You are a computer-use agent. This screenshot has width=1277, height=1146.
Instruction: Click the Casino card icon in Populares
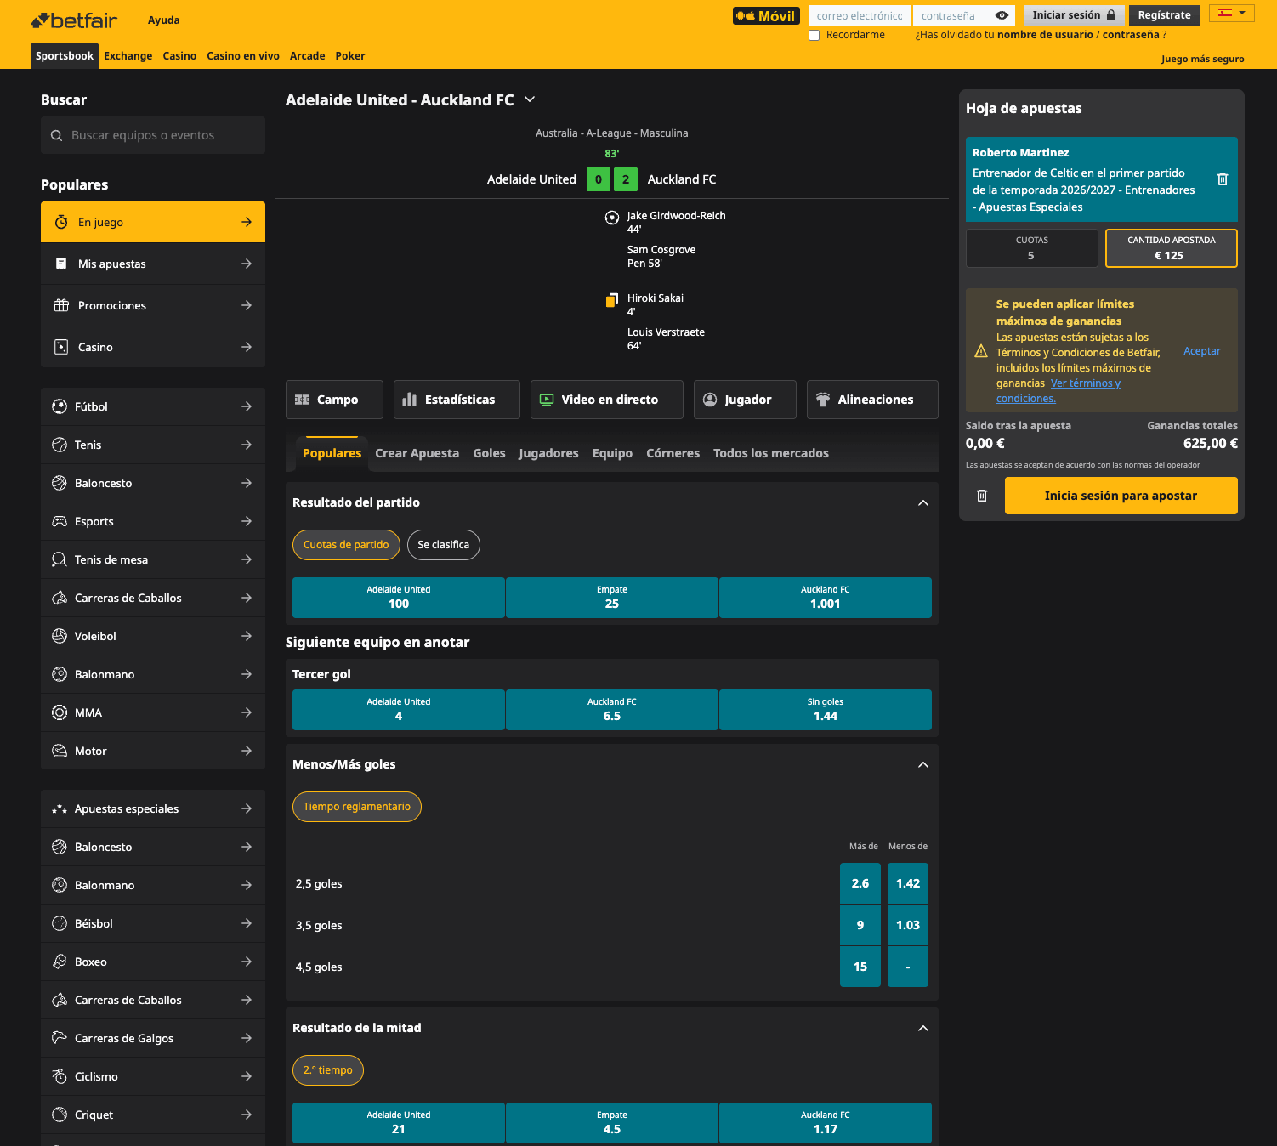click(61, 347)
